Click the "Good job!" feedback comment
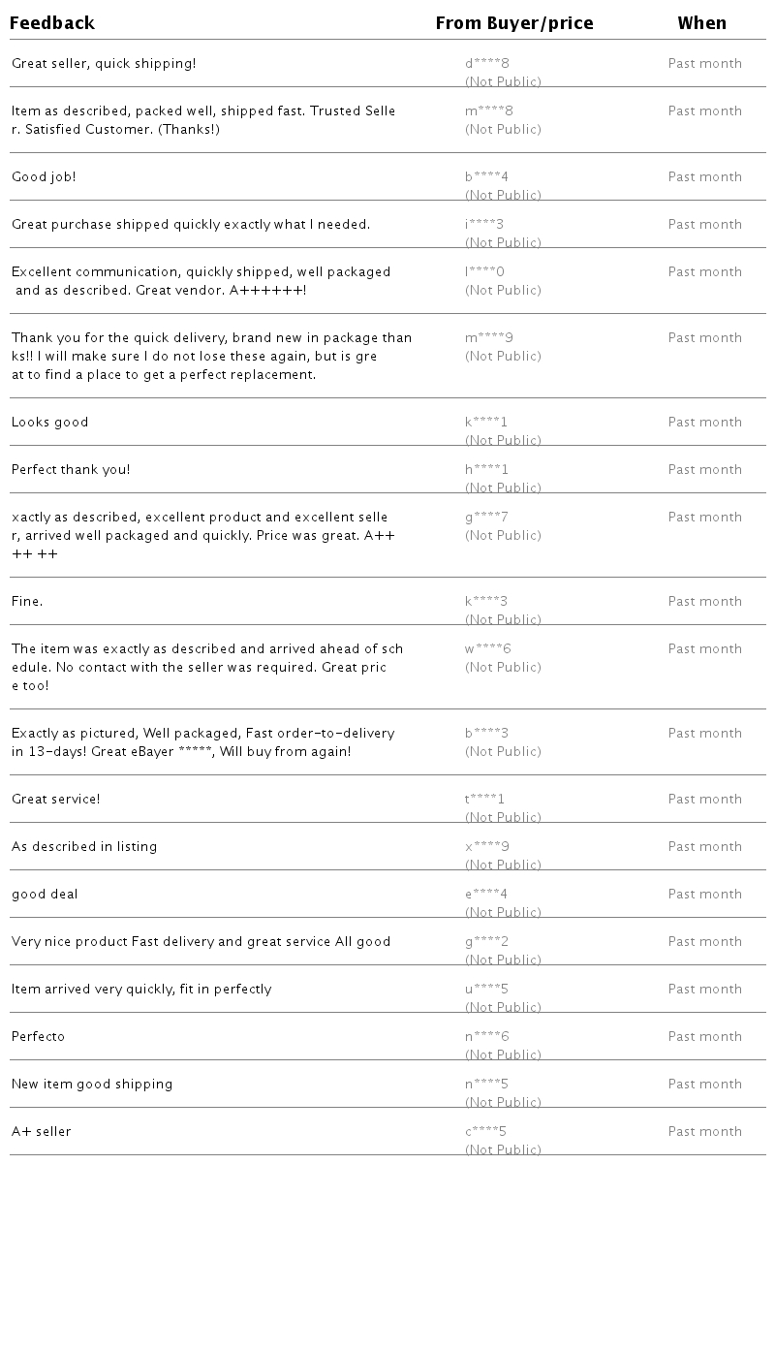Image resolution: width=775 pixels, height=1353 pixels. (44, 177)
